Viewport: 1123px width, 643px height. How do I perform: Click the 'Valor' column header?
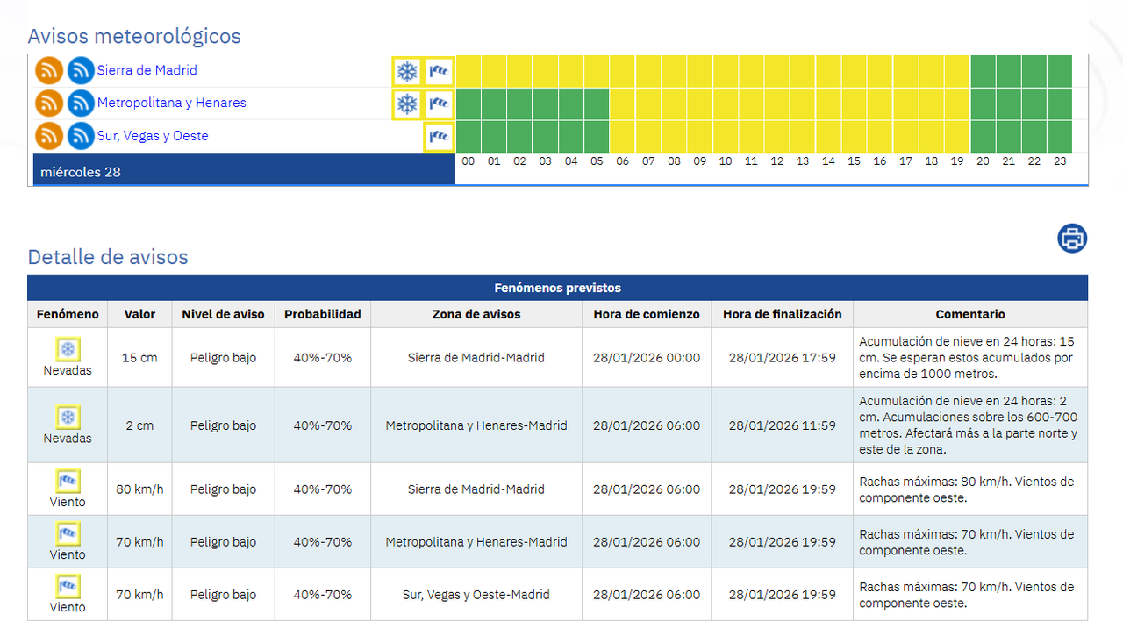pos(139,314)
